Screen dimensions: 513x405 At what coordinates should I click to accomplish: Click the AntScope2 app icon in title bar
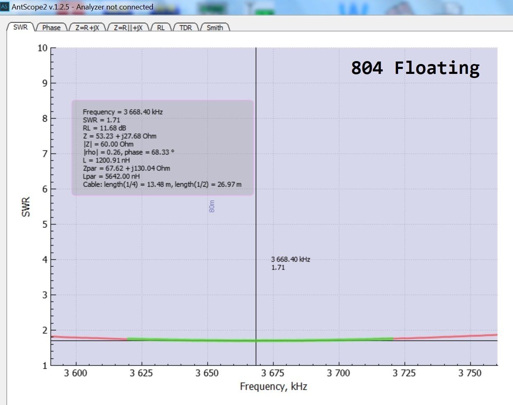click(4, 7)
